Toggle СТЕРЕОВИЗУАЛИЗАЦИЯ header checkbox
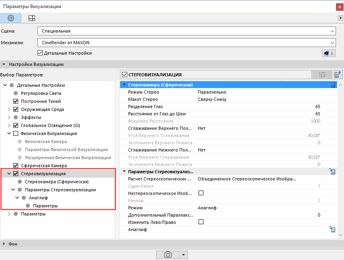This screenshot has height=260, width=344. click(x=124, y=75)
